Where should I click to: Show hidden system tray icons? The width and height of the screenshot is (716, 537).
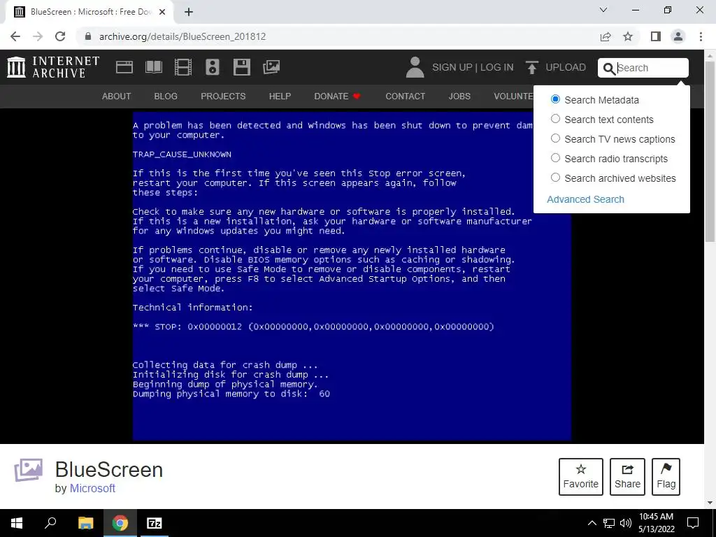tap(592, 523)
